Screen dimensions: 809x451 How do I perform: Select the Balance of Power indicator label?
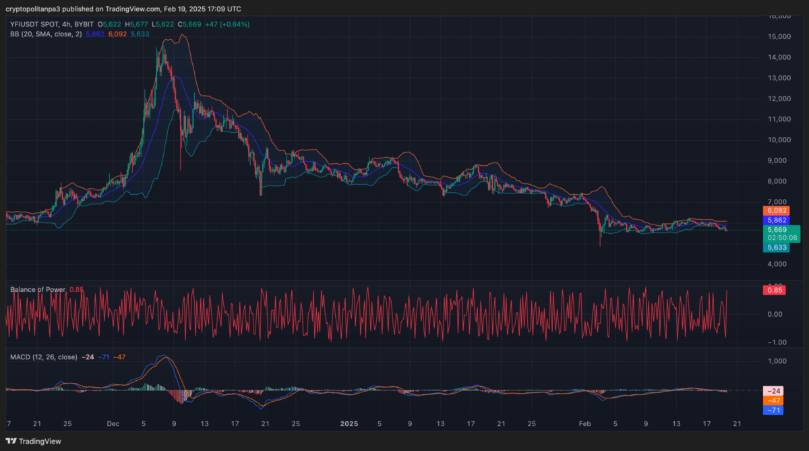tap(36, 289)
